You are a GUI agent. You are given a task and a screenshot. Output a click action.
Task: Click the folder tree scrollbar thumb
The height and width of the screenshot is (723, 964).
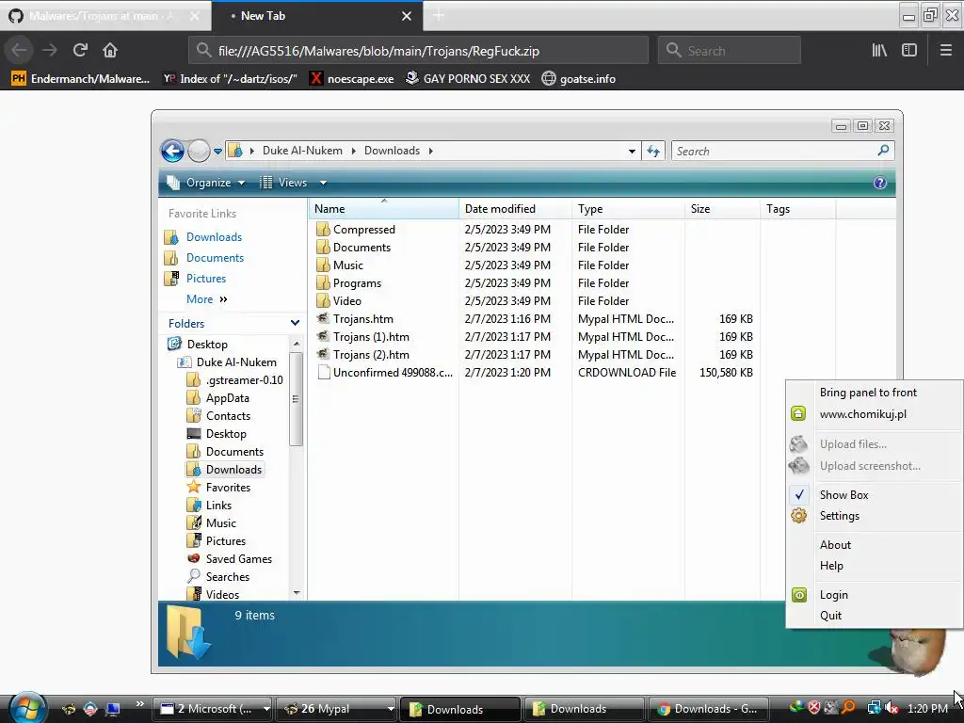296,398
